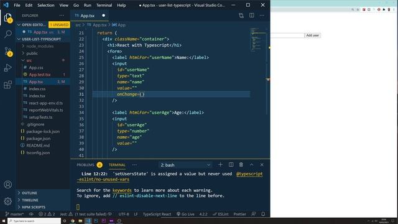Click the Prettier status bar item
The image size is (398, 224).
pos(239,214)
